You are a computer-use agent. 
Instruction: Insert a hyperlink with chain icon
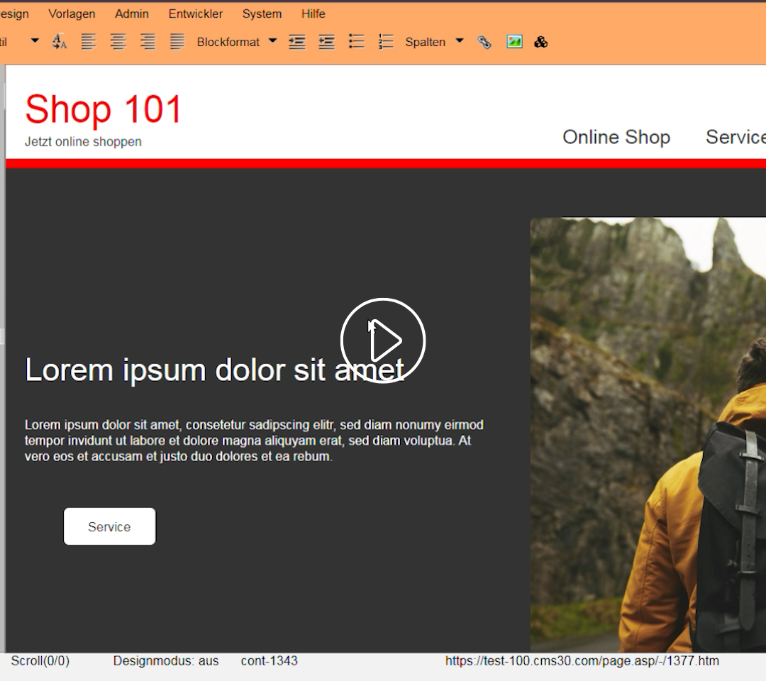pos(484,43)
